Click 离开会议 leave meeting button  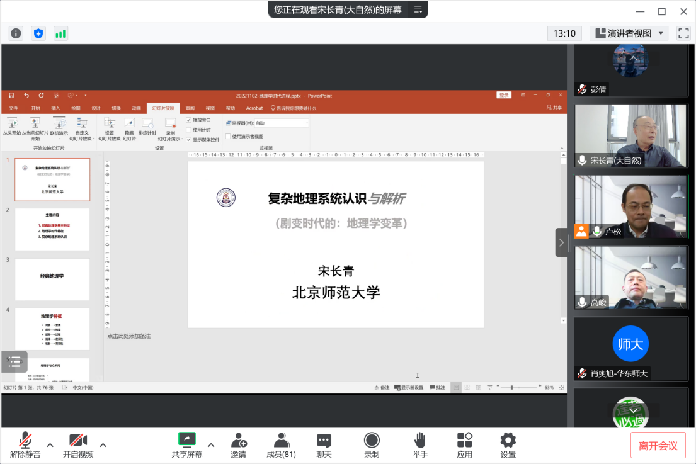[658, 445]
